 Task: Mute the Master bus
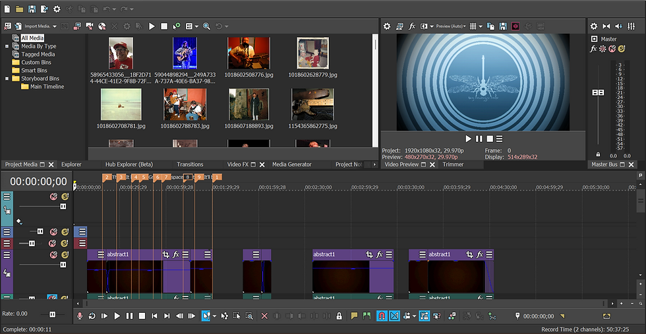coord(612,49)
